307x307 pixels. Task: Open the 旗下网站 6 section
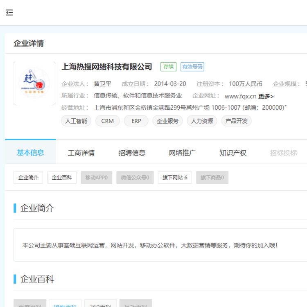tap(175, 177)
